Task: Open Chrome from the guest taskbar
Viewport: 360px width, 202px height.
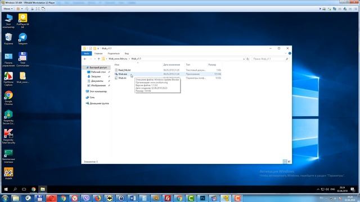Action: (x=34, y=189)
